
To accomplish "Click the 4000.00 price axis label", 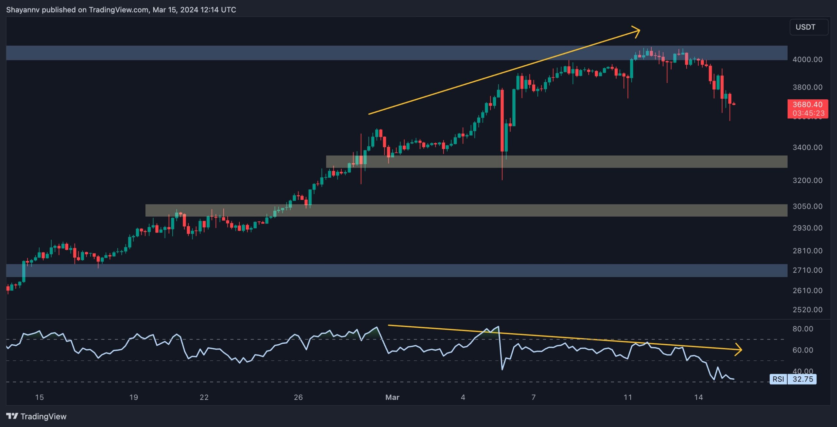I will 807,59.
